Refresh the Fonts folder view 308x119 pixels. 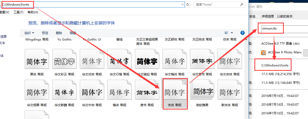pos(187,5)
